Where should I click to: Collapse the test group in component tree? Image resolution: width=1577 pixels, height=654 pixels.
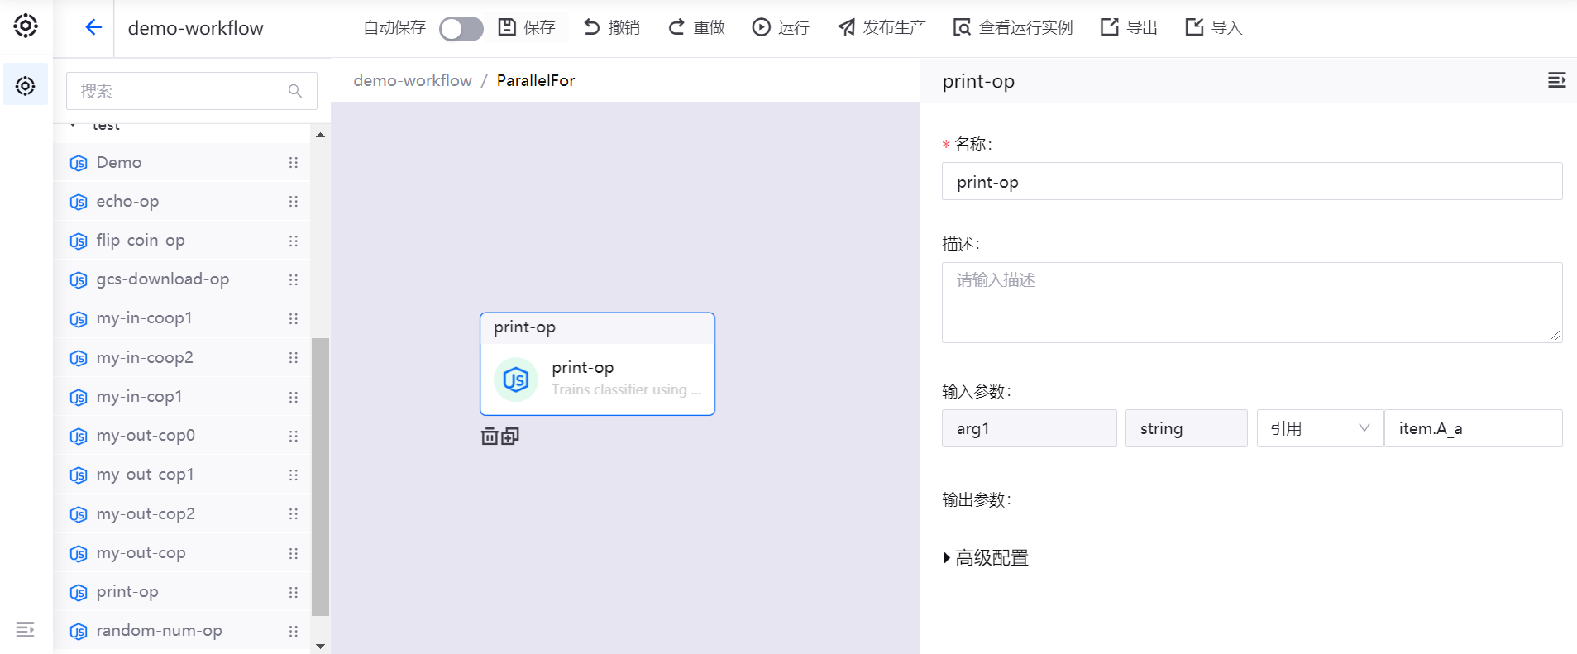pos(74,126)
